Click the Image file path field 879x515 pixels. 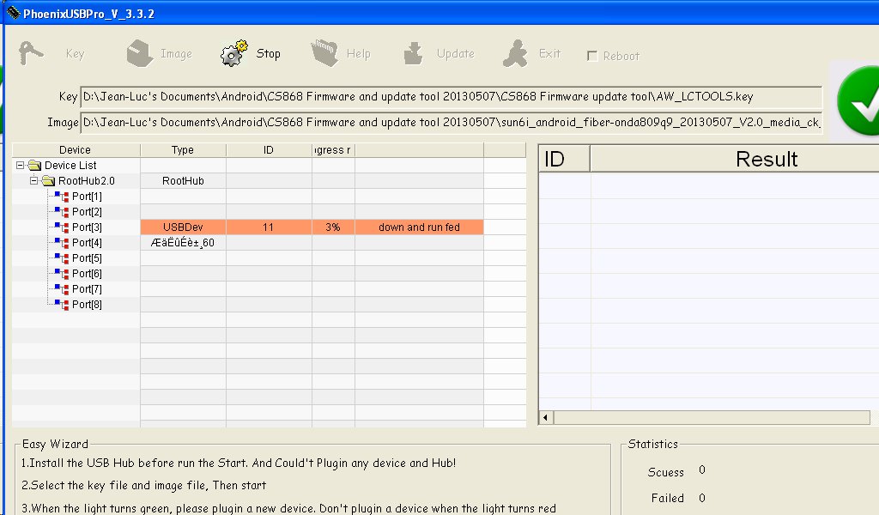(x=452, y=123)
